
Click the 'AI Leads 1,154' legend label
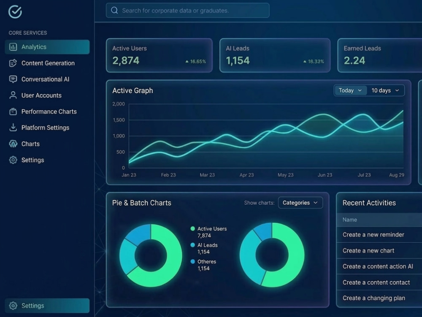coord(208,248)
